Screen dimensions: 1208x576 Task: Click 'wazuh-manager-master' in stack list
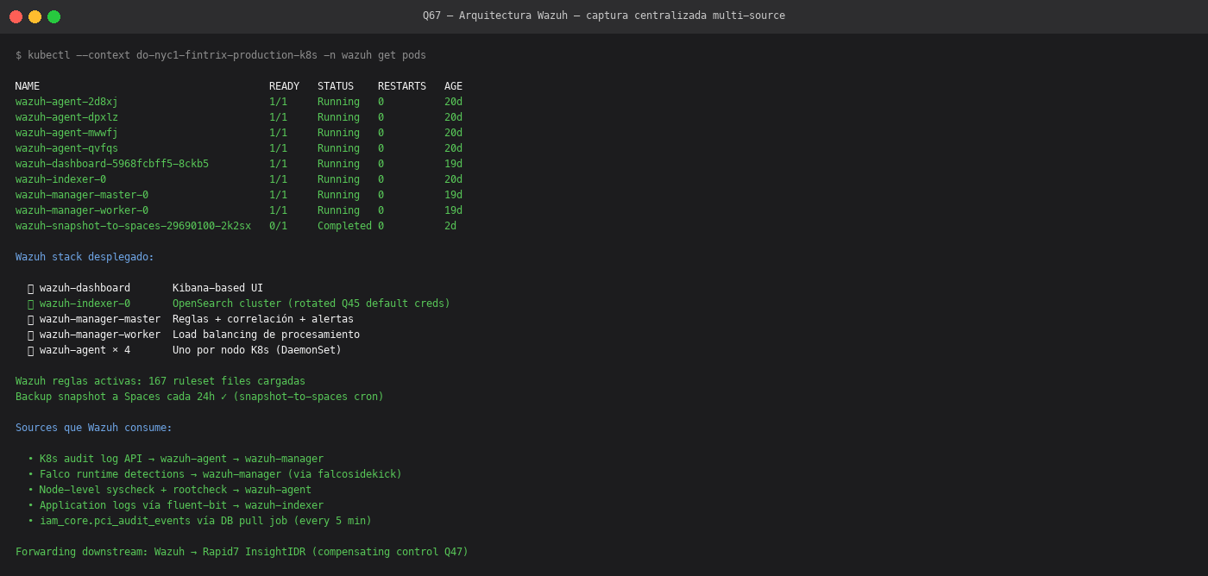(100, 319)
